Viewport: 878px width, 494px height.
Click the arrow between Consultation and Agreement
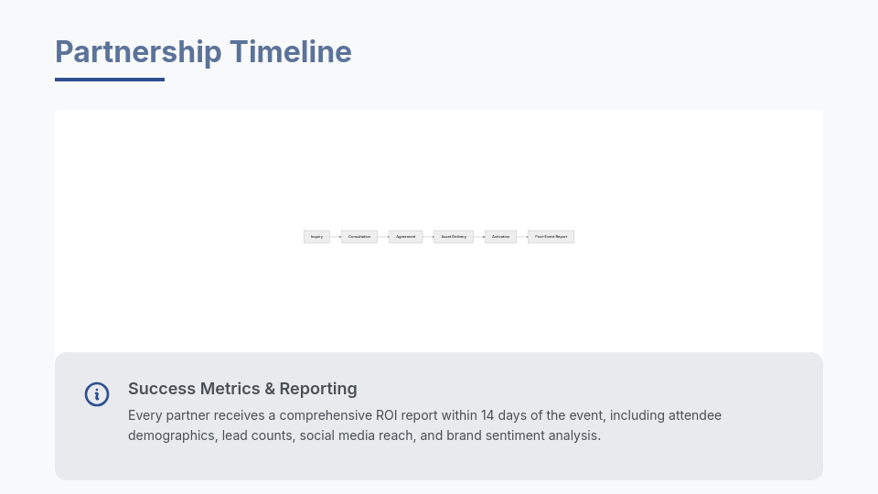point(383,237)
